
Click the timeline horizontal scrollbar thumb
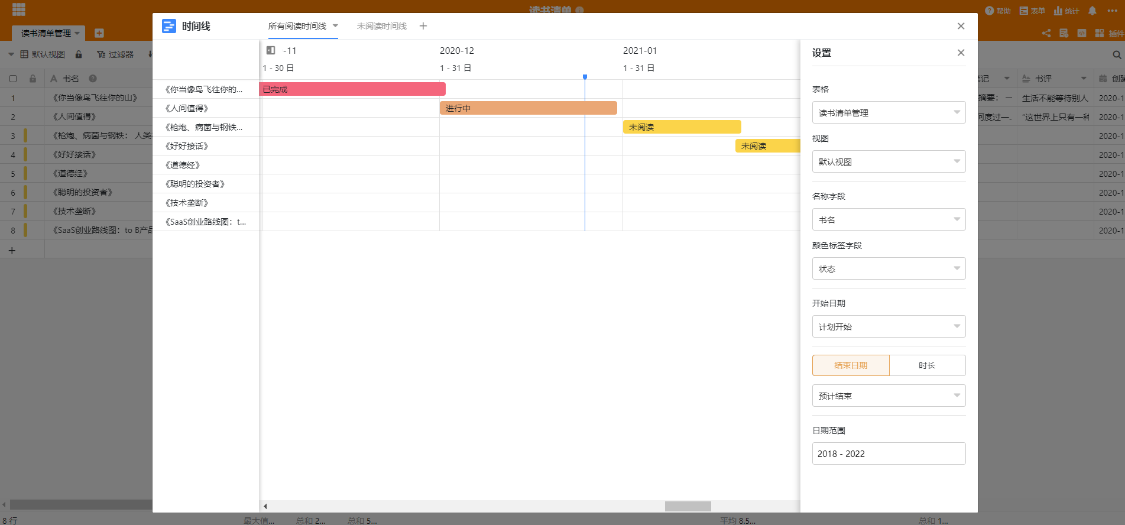(x=688, y=506)
